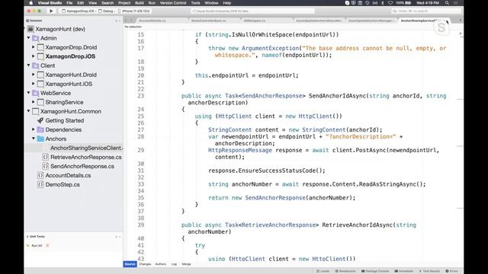Click the Bluetooth icon in menu bar

point(383,3)
